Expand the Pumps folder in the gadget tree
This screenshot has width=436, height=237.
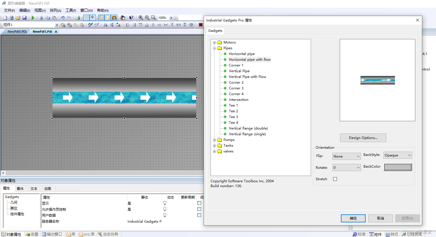(x=215, y=140)
